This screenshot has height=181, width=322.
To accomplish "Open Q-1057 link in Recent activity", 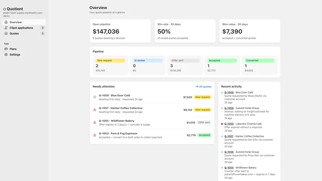I will click(229, 136).
